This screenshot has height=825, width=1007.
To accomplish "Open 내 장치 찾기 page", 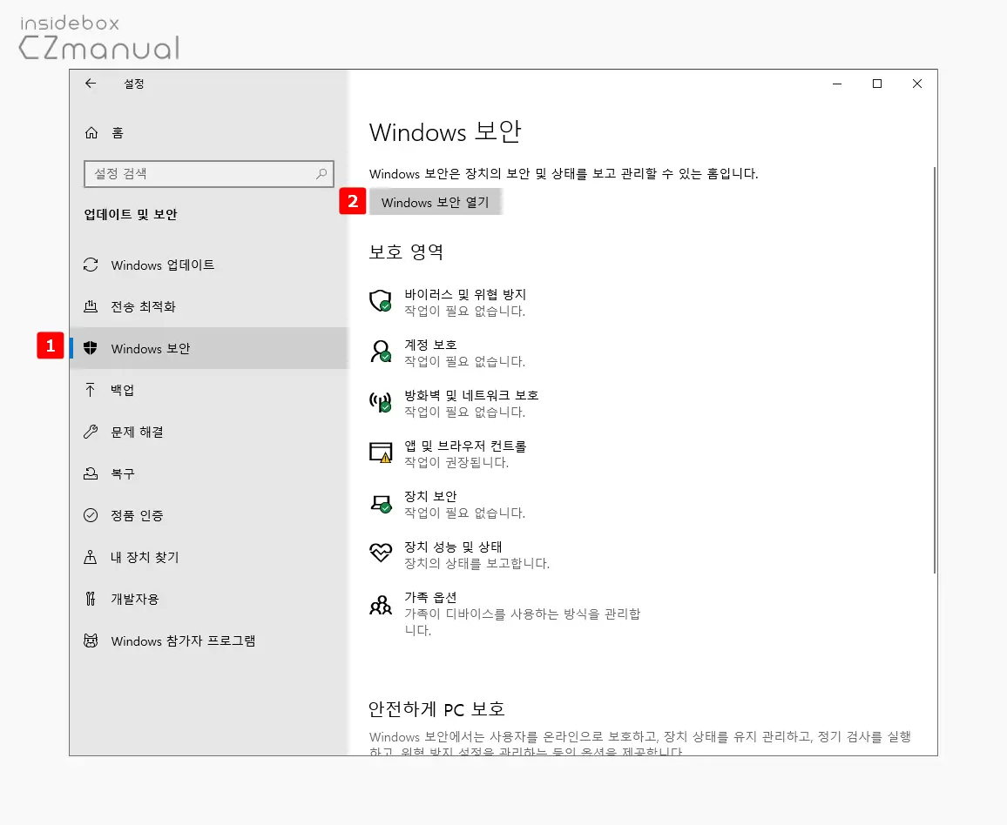I will [x=209, y=557].
